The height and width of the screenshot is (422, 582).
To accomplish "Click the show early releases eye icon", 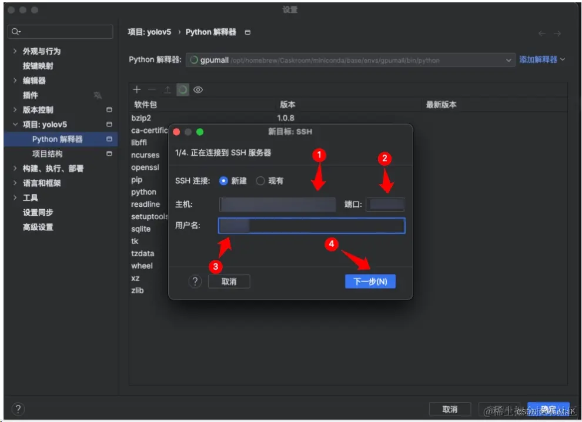I will pos(198,89).
